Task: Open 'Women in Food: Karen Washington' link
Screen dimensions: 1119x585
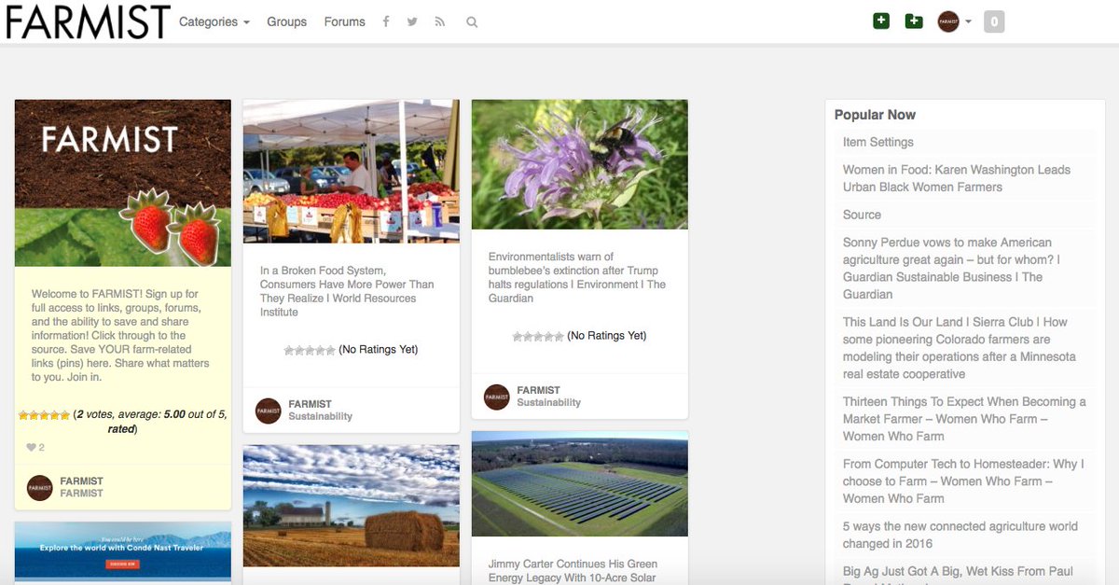Action: point(957,178)
